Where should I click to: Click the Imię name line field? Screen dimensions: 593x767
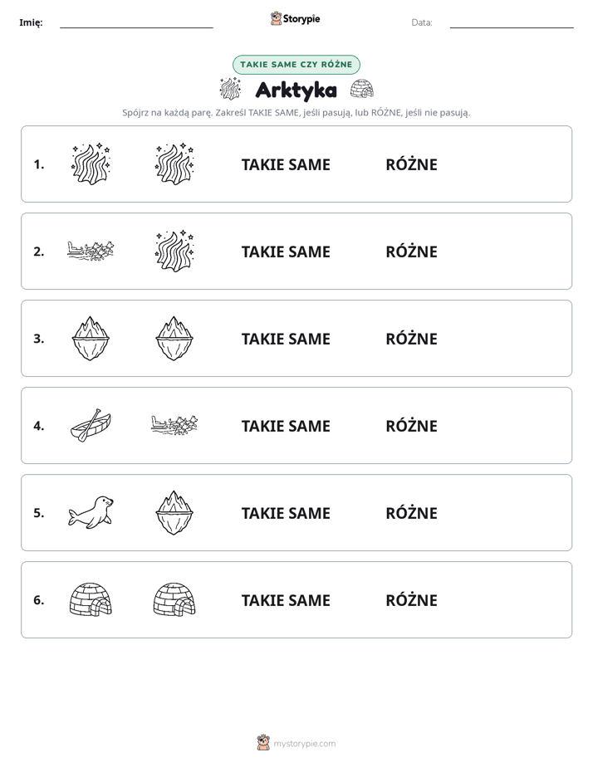[136, 23]
